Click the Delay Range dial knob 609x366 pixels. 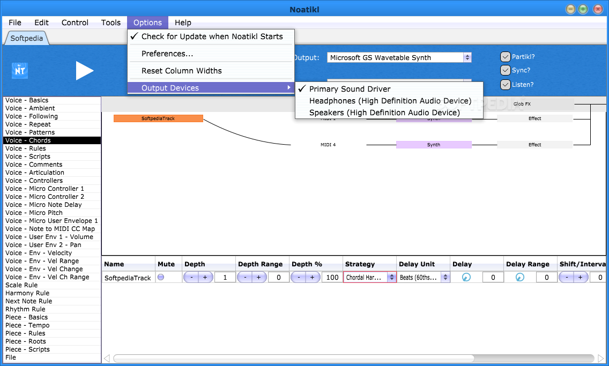pos(519,277)
